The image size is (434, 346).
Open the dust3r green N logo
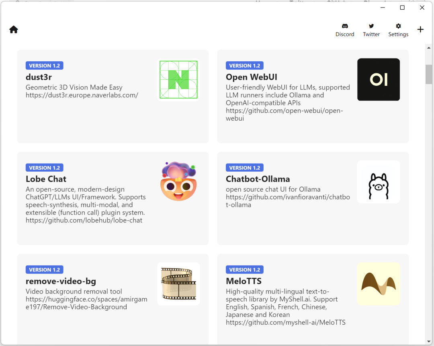coord(178,80)
